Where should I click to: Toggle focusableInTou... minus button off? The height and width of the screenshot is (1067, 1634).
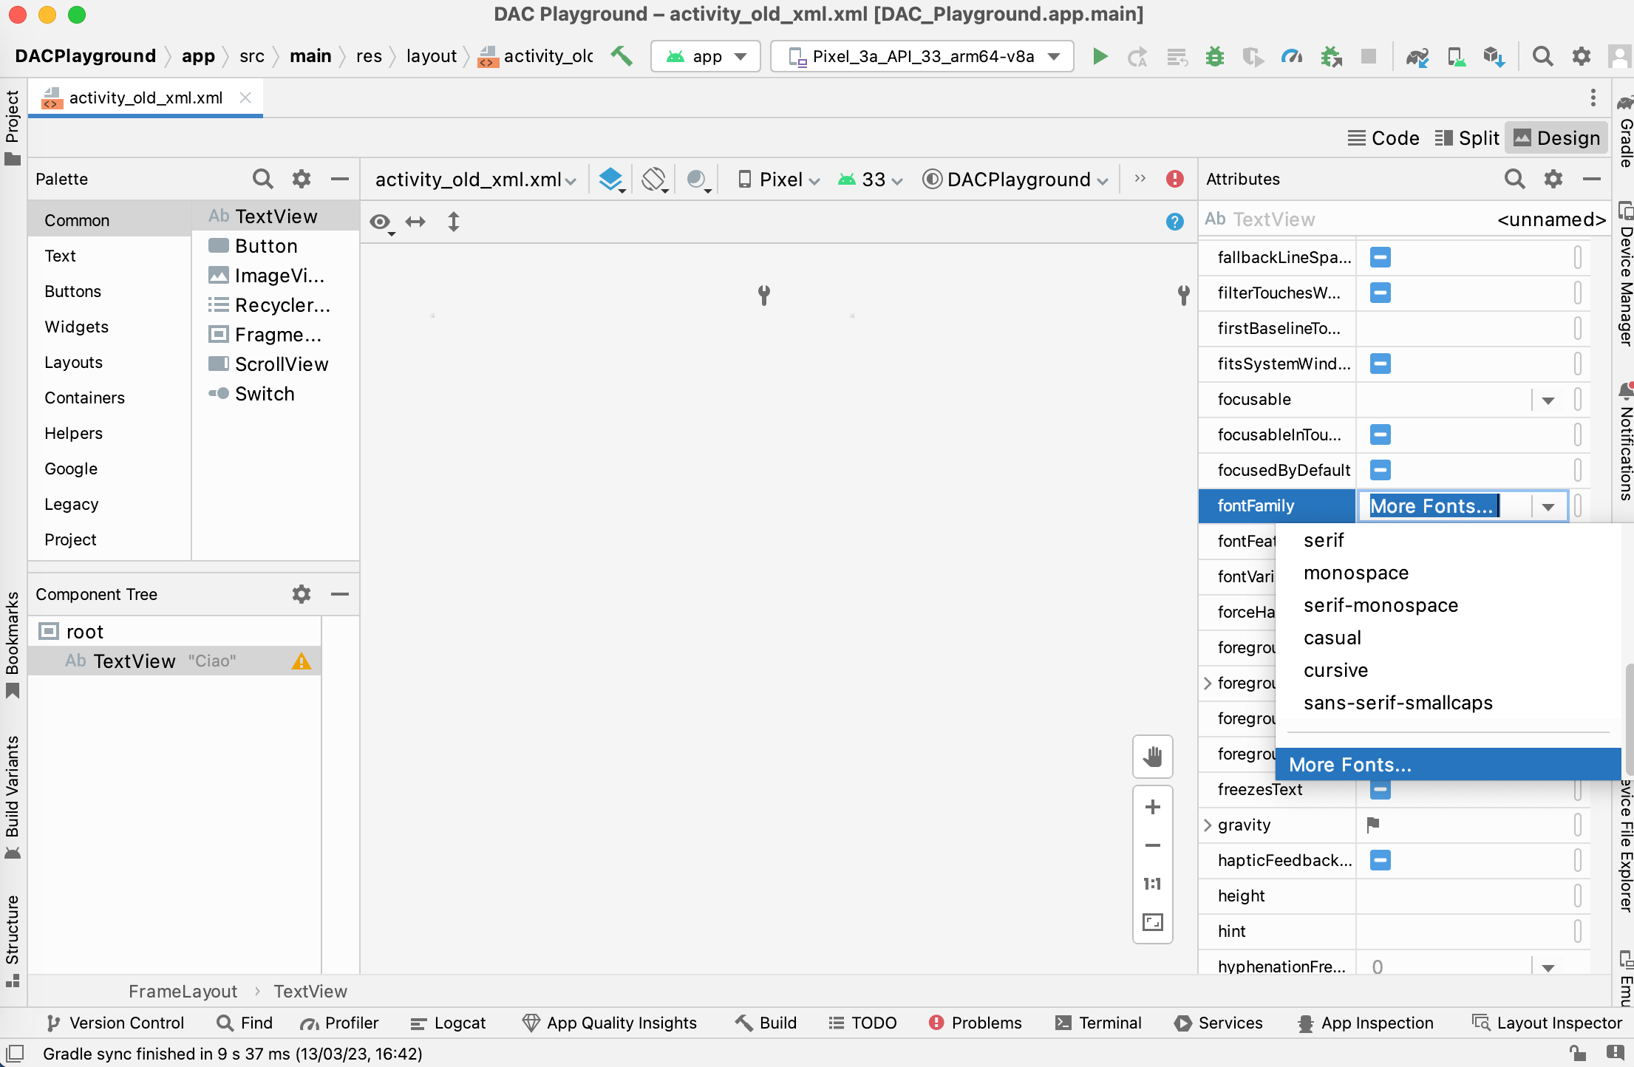coord(1381,434)
